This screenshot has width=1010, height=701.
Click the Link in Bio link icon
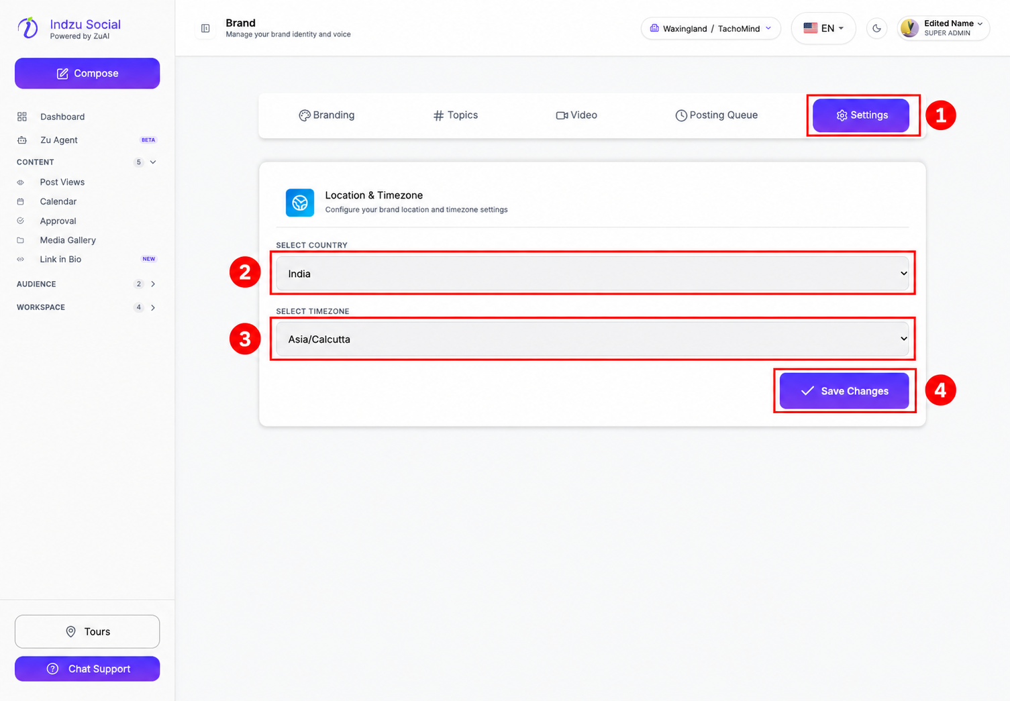[20, 260]
